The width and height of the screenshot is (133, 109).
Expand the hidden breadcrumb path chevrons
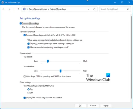point(27,9)
